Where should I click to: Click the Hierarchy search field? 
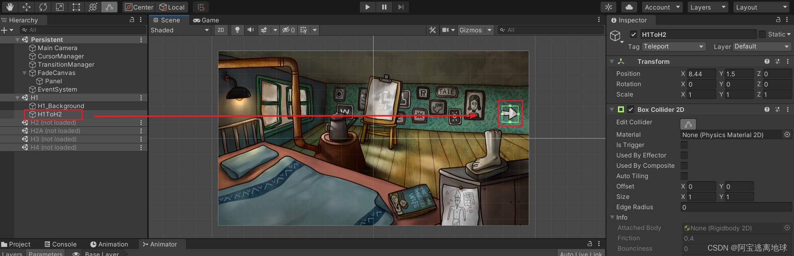click(83, 30)
